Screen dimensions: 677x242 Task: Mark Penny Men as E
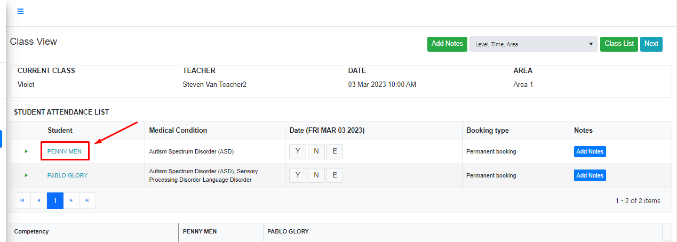334,151
